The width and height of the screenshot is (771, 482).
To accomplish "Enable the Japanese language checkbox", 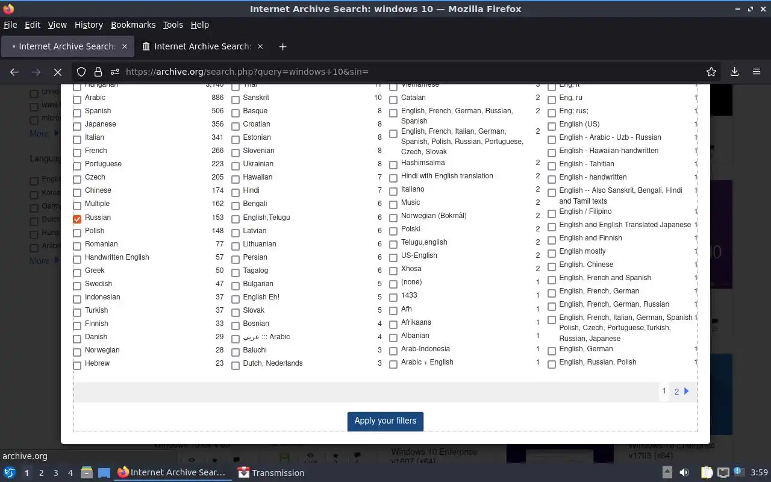I will click(x=77, y=126).
